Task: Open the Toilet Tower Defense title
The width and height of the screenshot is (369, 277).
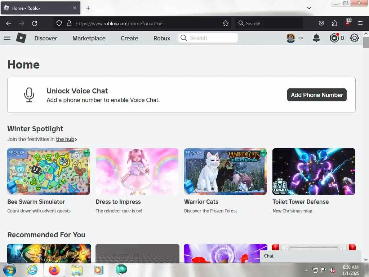Action: [301, 202]
